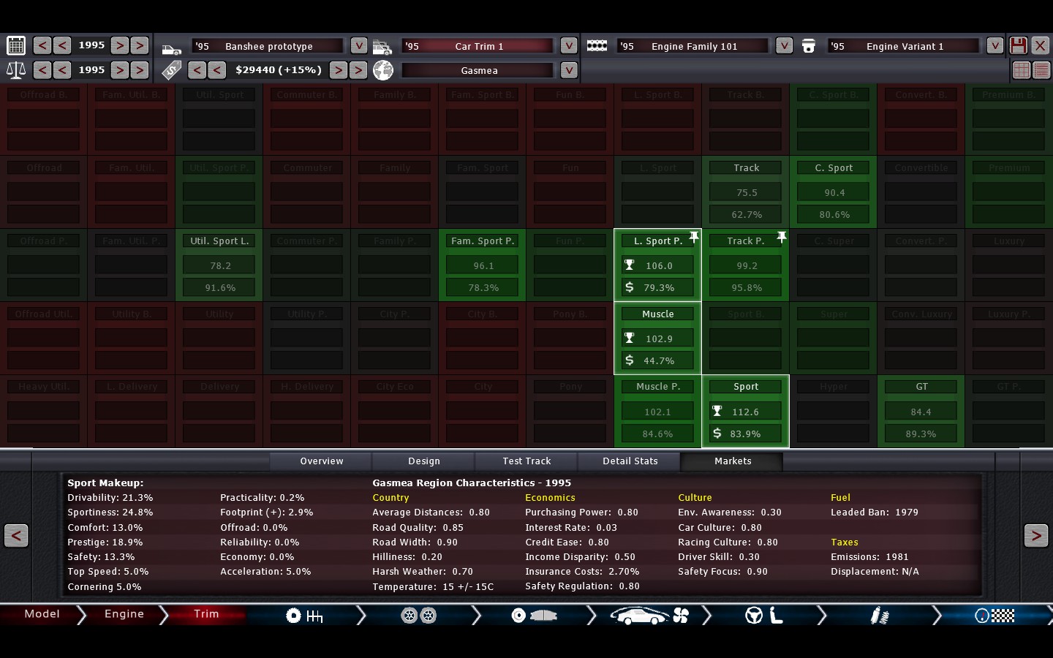Go to the Engine section

pos(124,614)
